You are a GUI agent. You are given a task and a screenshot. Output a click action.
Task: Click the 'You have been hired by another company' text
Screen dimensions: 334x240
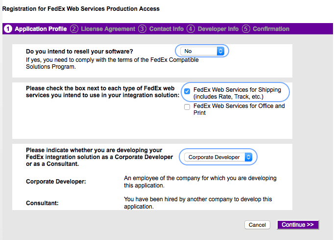pos(198,203)
